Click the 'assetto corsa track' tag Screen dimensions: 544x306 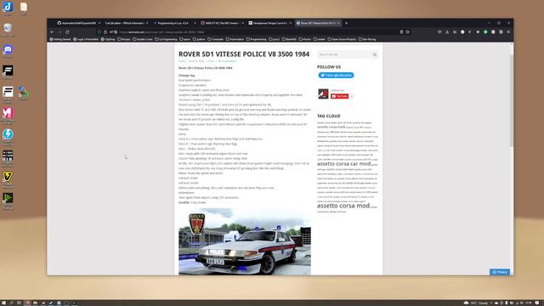point(331,127)
